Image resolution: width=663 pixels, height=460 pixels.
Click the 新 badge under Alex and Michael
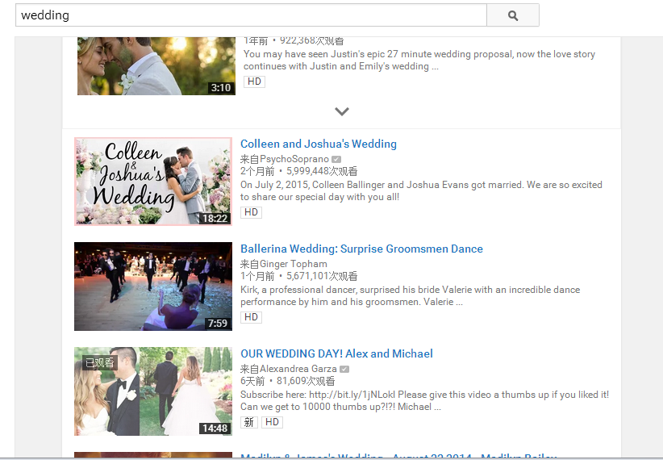tap(249, 422)
